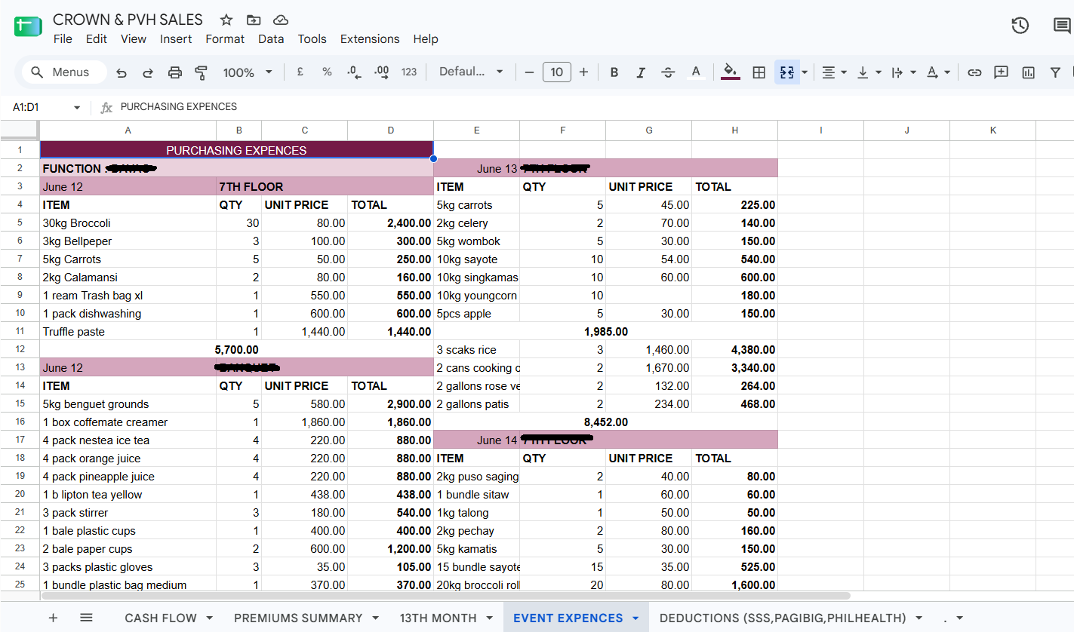Add a new sheet
This screenshot has height=632, width=1074.
(x=53, y=618)
